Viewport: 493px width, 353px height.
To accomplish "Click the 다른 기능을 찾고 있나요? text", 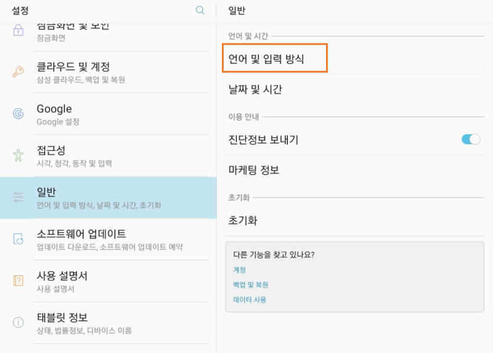I will click(x=274, y=254).
